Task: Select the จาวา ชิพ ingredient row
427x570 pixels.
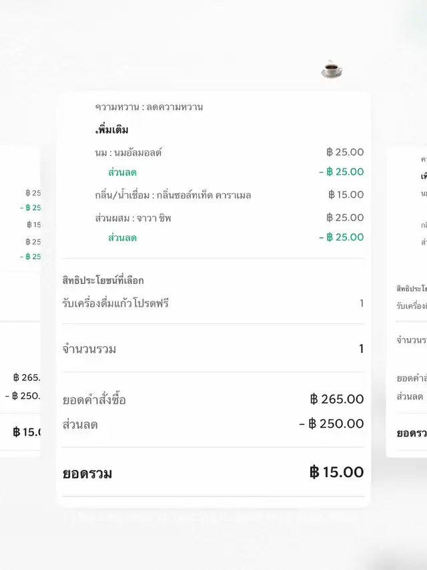Action: [133, 218]
